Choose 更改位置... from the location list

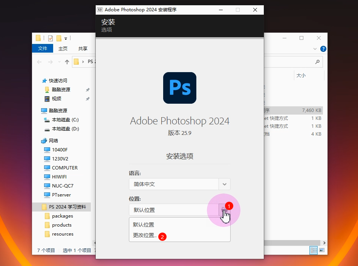point(144,235)
